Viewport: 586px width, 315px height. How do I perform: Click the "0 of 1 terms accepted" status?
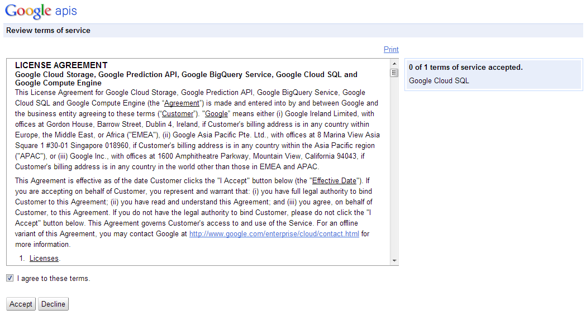[x=465, y=67]
